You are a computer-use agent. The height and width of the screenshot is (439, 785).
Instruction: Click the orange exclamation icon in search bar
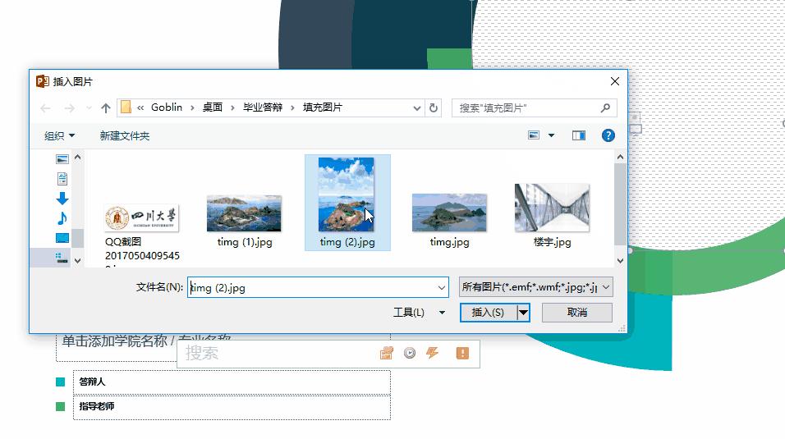[462, 353]
